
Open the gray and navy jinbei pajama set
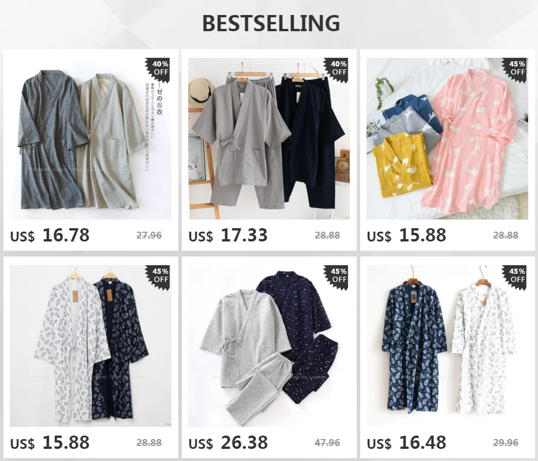pyautogui.click(x=268, y=138)
